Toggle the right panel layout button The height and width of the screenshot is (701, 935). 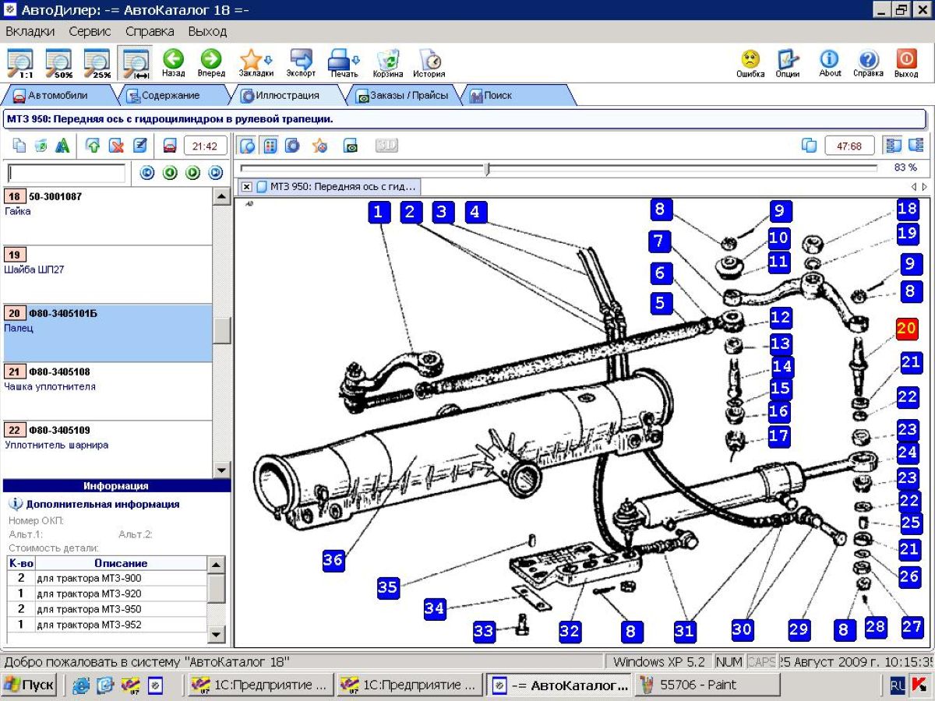(916, 146)
